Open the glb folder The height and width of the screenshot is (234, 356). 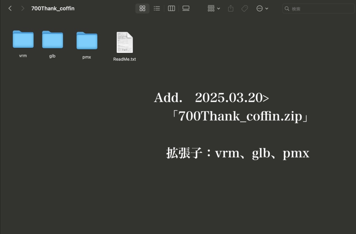click(x=52, y=39)
